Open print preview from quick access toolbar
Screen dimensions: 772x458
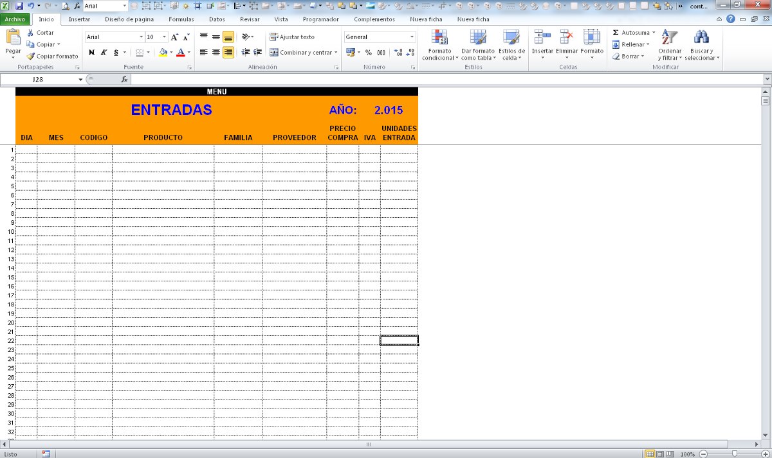pos(65,5)
